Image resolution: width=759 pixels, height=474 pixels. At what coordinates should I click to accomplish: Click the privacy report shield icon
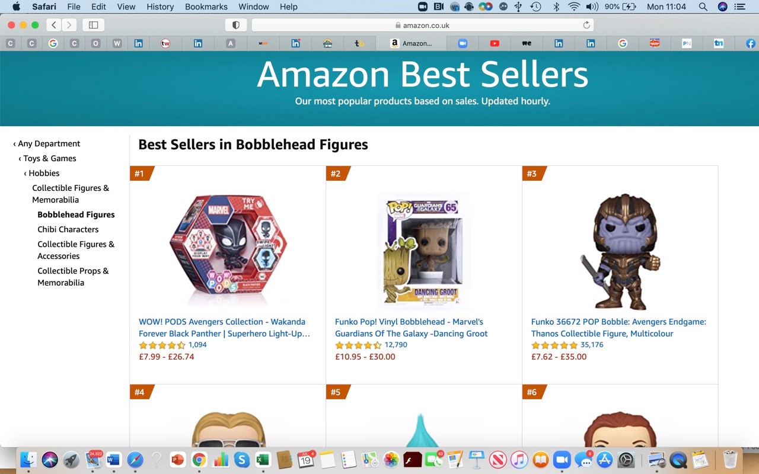click(236, 25)
